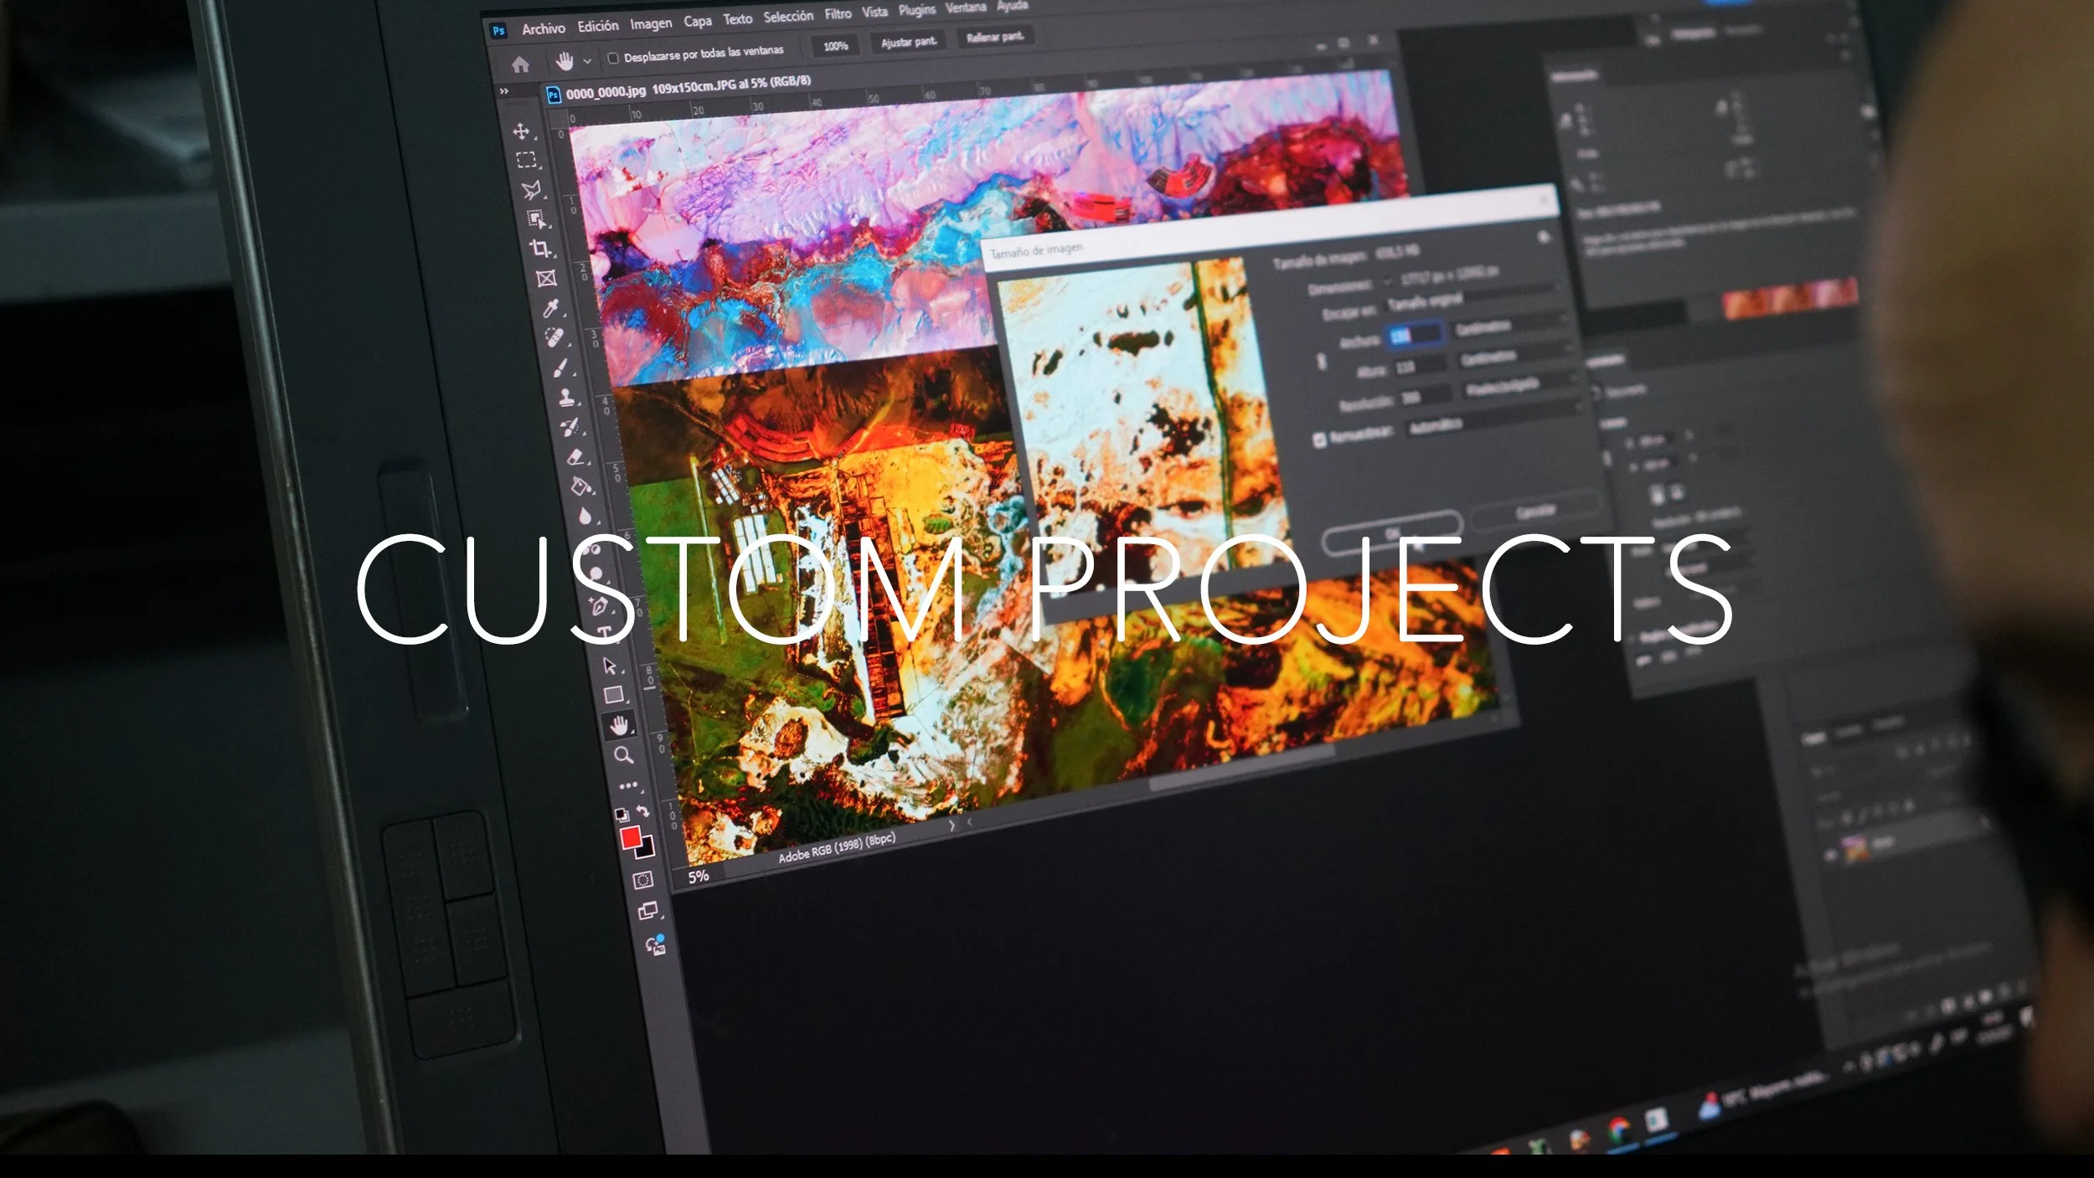This screenshot has width=2094, height=1178.
Task: Swap foreground and background colors
Action: tap(642, 810)
